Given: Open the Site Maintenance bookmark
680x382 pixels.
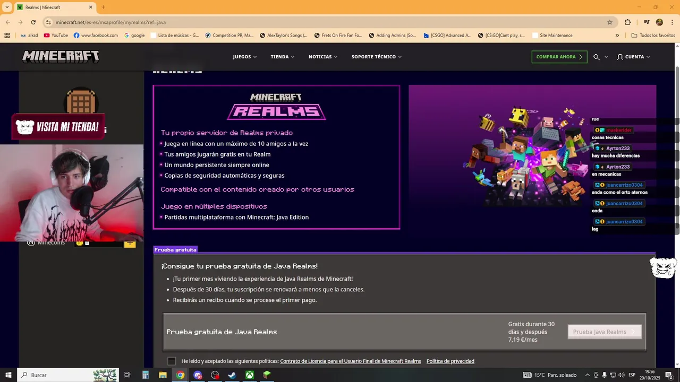Looking at the screenshot, I should coord(551,36).
